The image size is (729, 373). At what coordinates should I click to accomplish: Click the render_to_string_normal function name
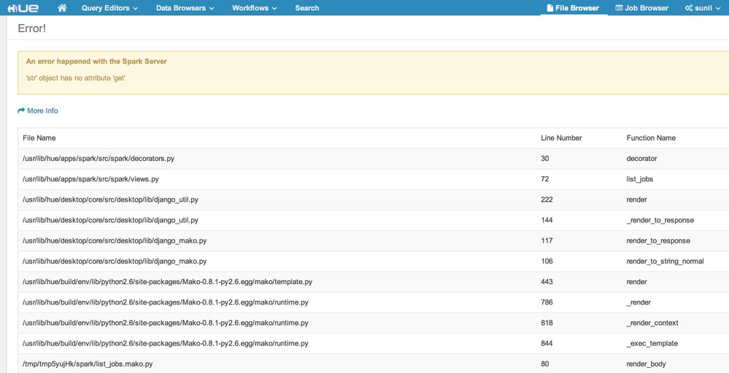tap(665, 262)
